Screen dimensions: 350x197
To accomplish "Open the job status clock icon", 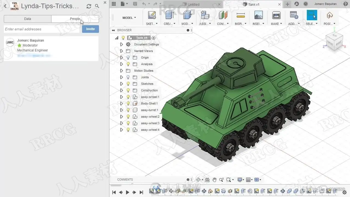I will 306,4.
